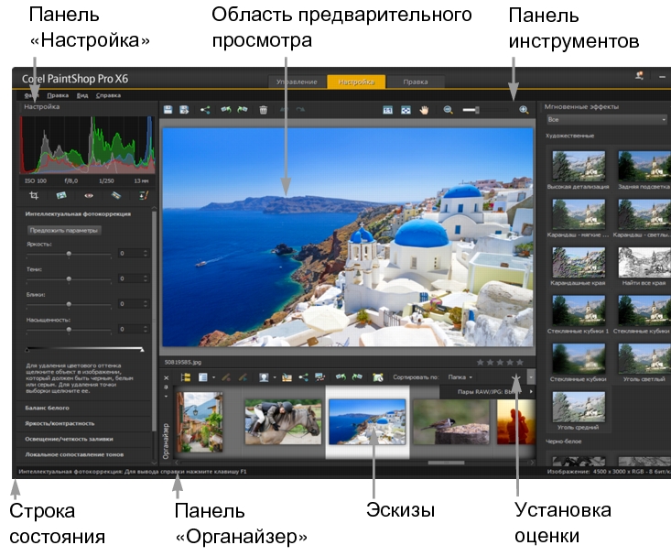Screen dimensions: 671x556
Task: Click the Save icon in toolbar
Action: [x=168, y=110]
